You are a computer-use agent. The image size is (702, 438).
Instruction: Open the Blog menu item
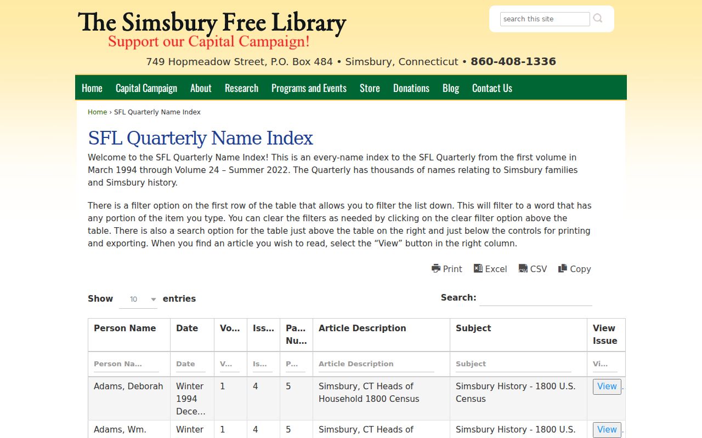451,88
